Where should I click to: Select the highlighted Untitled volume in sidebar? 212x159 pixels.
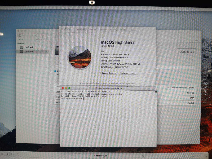tap(32, 51)
